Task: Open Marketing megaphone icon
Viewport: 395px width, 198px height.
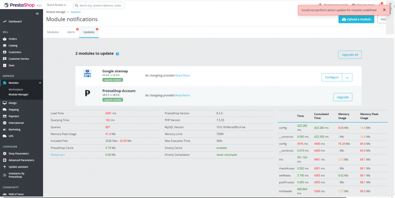Action: pyautogui.click(x=4, y=130)
